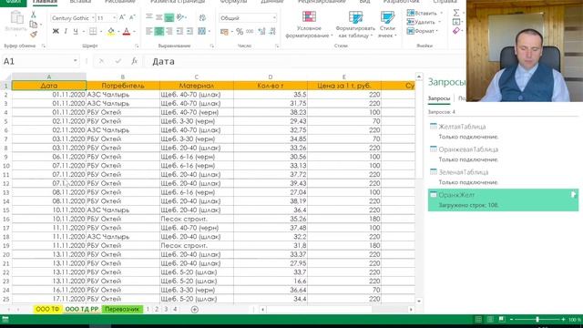This screenshot has width=583, height=328.
Task: Select the ОранжЖелт query
Action: click(503, 200)
